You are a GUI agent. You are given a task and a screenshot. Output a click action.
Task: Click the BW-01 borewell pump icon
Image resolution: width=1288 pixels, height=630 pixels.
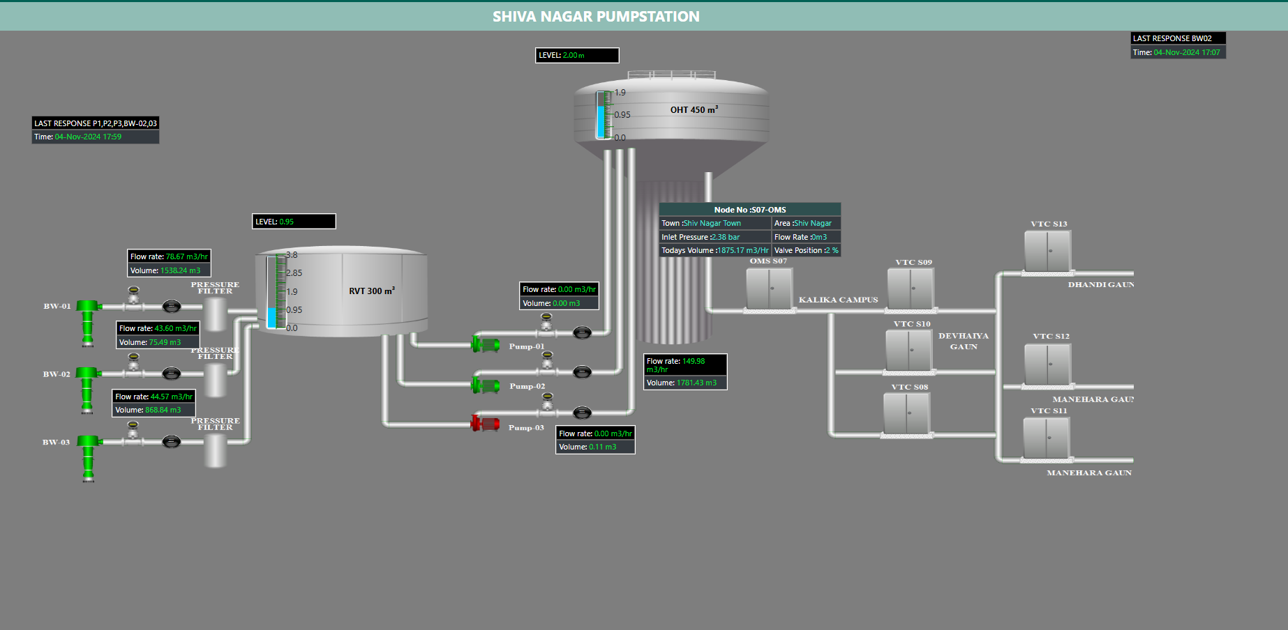pyautogui.click(x=87, y=321)
